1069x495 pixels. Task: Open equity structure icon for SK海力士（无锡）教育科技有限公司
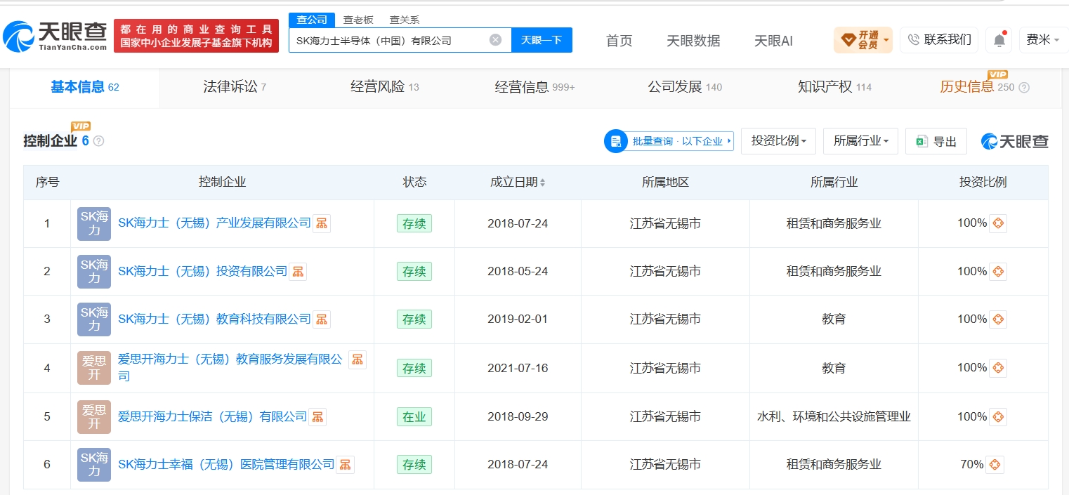(x=322, y=319)
